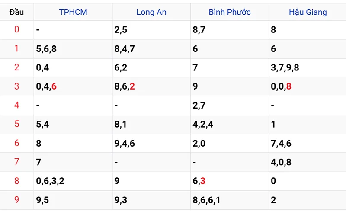346x211 pixels.
Task: Click Hậu Giang cell showing 4,0,8
Action: coord(281,163)
